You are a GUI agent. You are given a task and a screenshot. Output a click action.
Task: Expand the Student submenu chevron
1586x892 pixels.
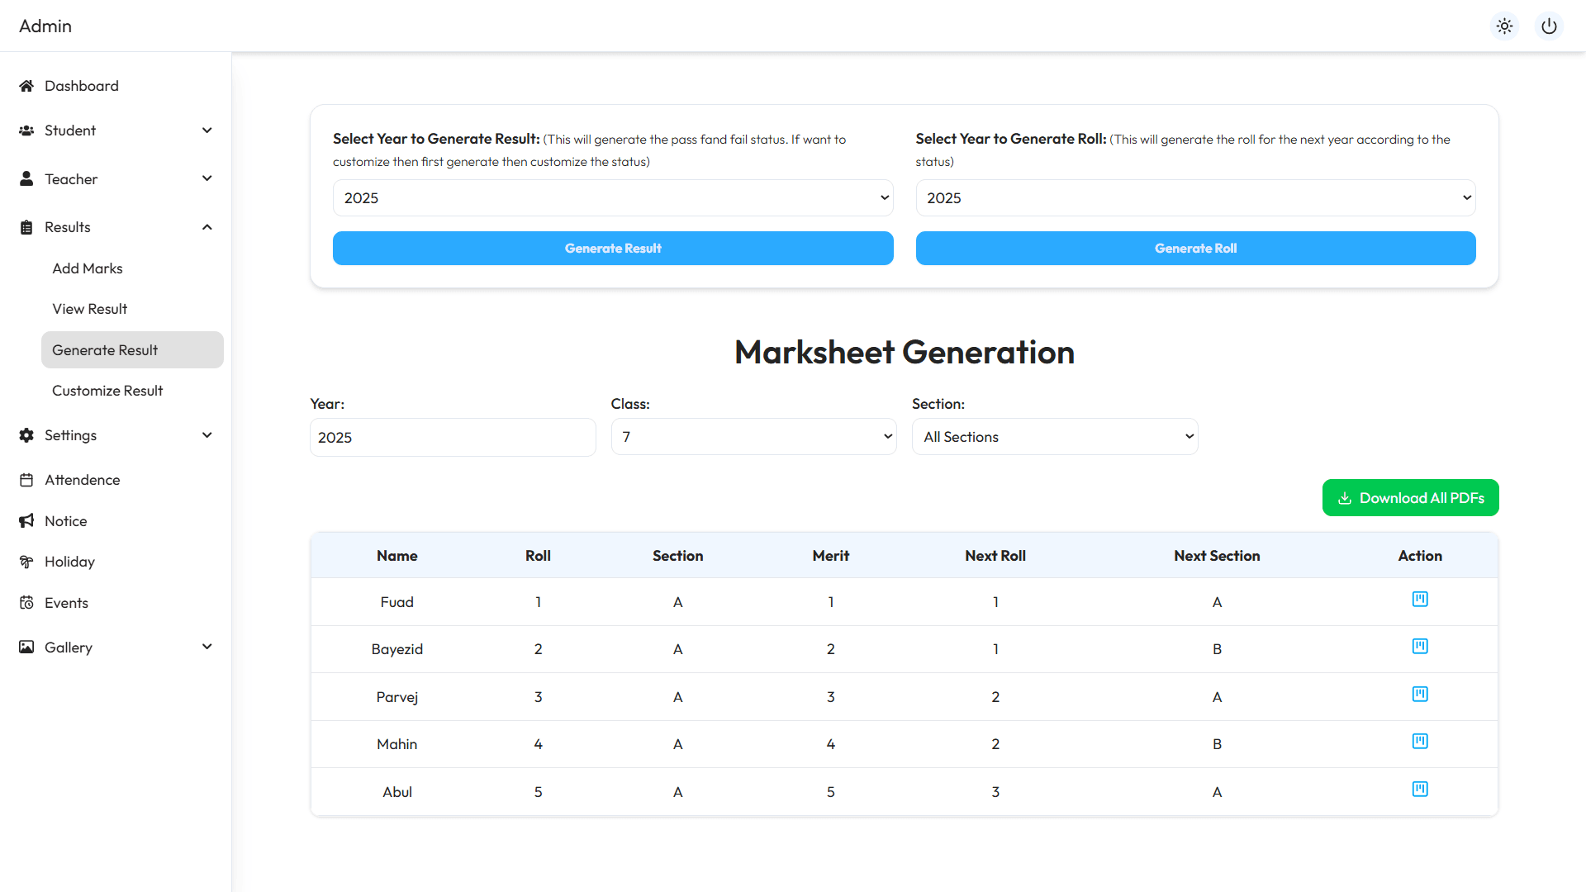(x=207, y=130)
